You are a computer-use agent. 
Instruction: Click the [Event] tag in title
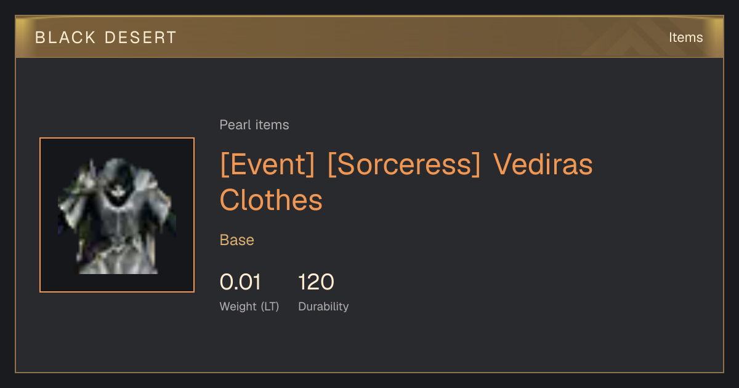pyautogui.click(x=267, y=165)
